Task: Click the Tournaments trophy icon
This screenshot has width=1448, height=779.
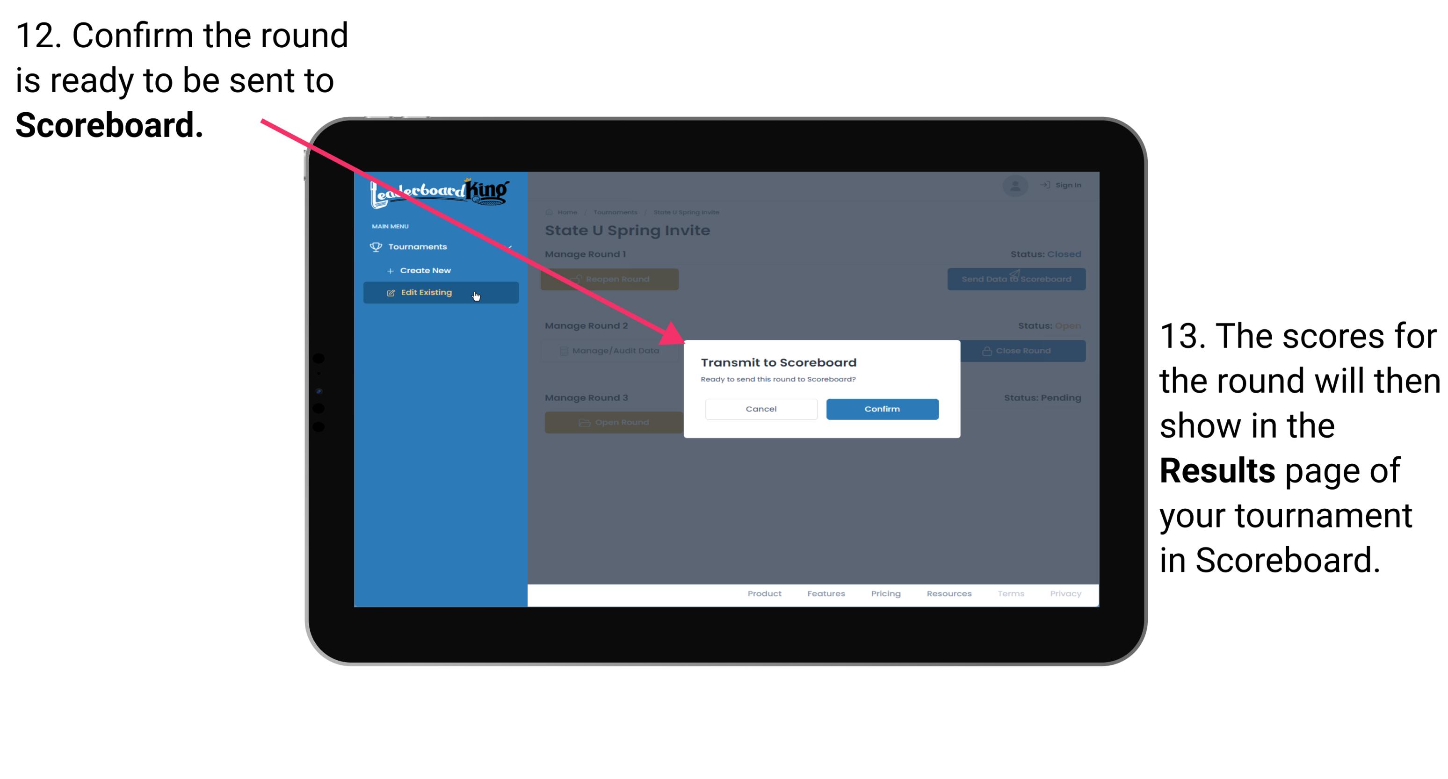Action: click(377, 247)
